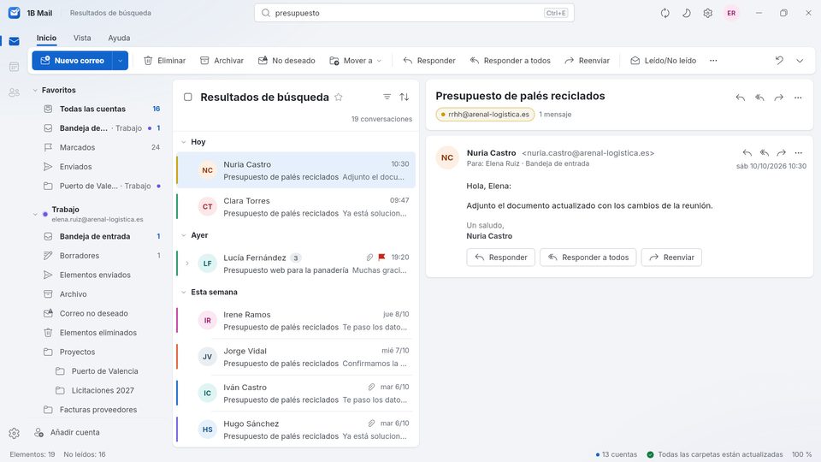Click the rrhh@arenal-logistica.es category tag
821x462 pixels.
pyautogui.click(x=486, y=114)
